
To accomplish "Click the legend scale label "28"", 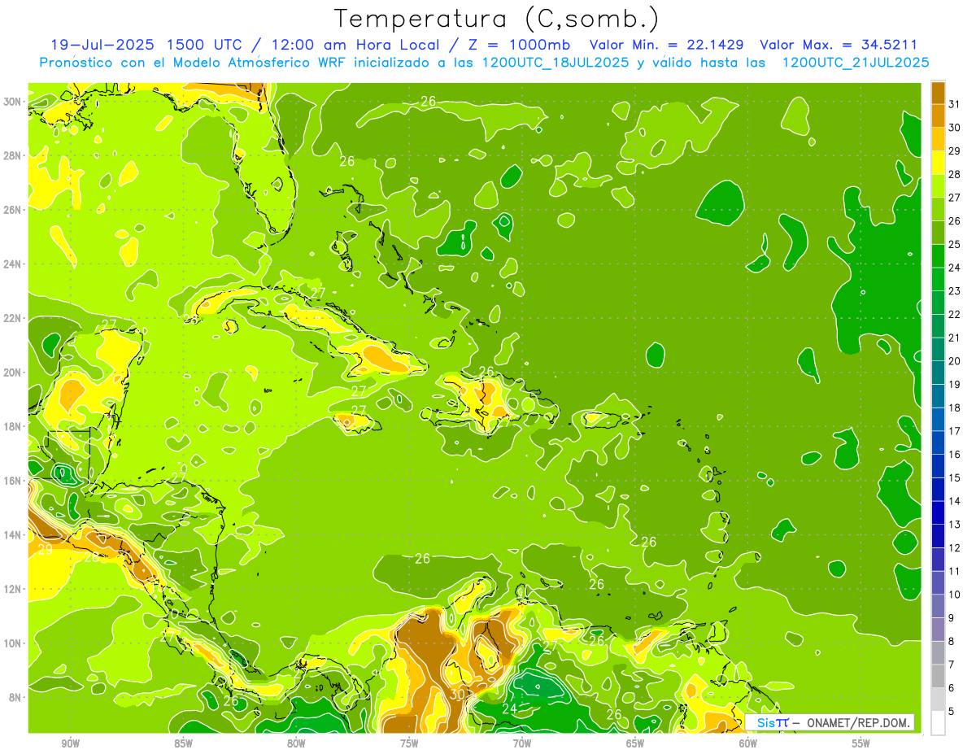I will tap(955, 174).
